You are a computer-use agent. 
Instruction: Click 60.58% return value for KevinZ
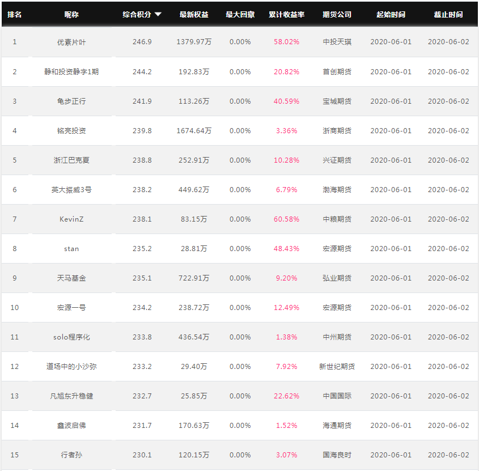tap(286, 219)
